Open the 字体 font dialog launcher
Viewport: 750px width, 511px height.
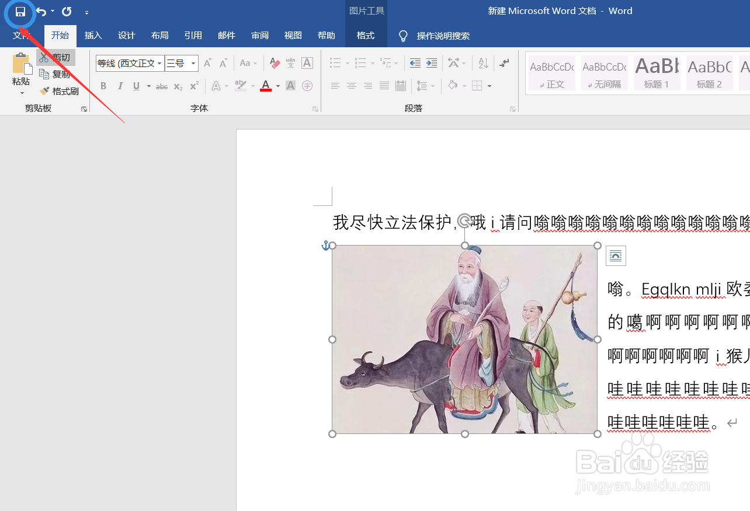tap(315, 109)
